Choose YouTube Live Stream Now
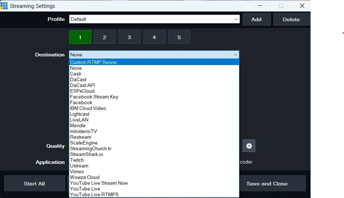The height and width of the screenshot is (198, 344). [154, 183]
